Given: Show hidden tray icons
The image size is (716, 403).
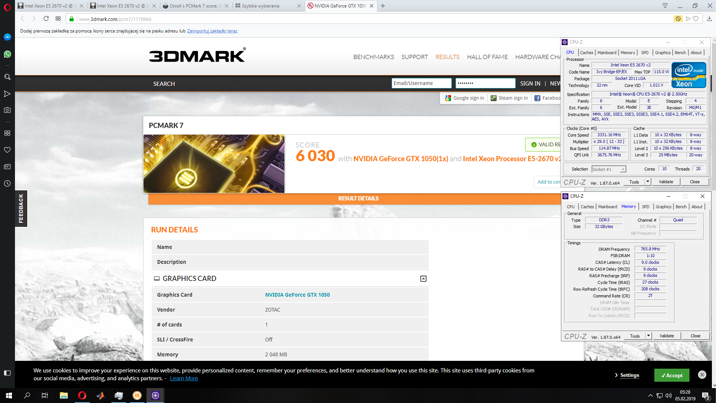Looking at the screenshot, I should pos(651,396).
